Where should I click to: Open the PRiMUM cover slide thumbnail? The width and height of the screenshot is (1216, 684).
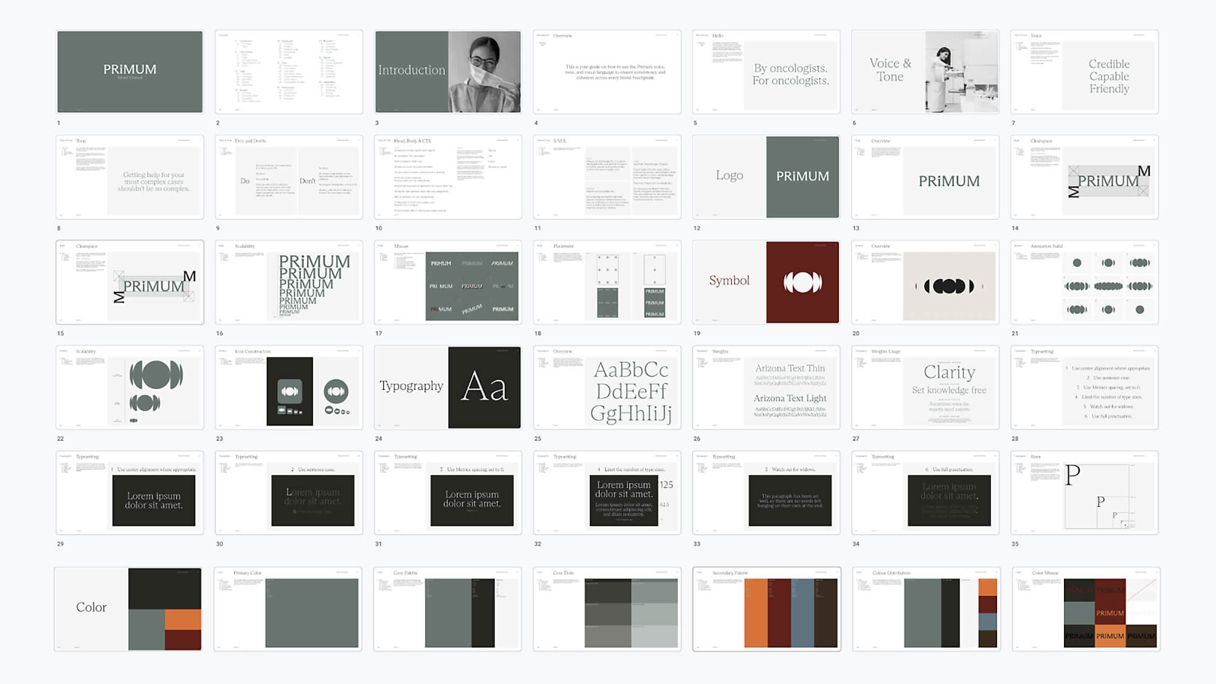pyautogui.click(x=130, y=72)
